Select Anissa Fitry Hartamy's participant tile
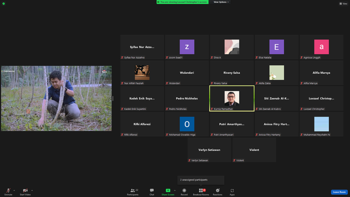Viewport: 350px width, 197px height. click(x=277, y=124)
